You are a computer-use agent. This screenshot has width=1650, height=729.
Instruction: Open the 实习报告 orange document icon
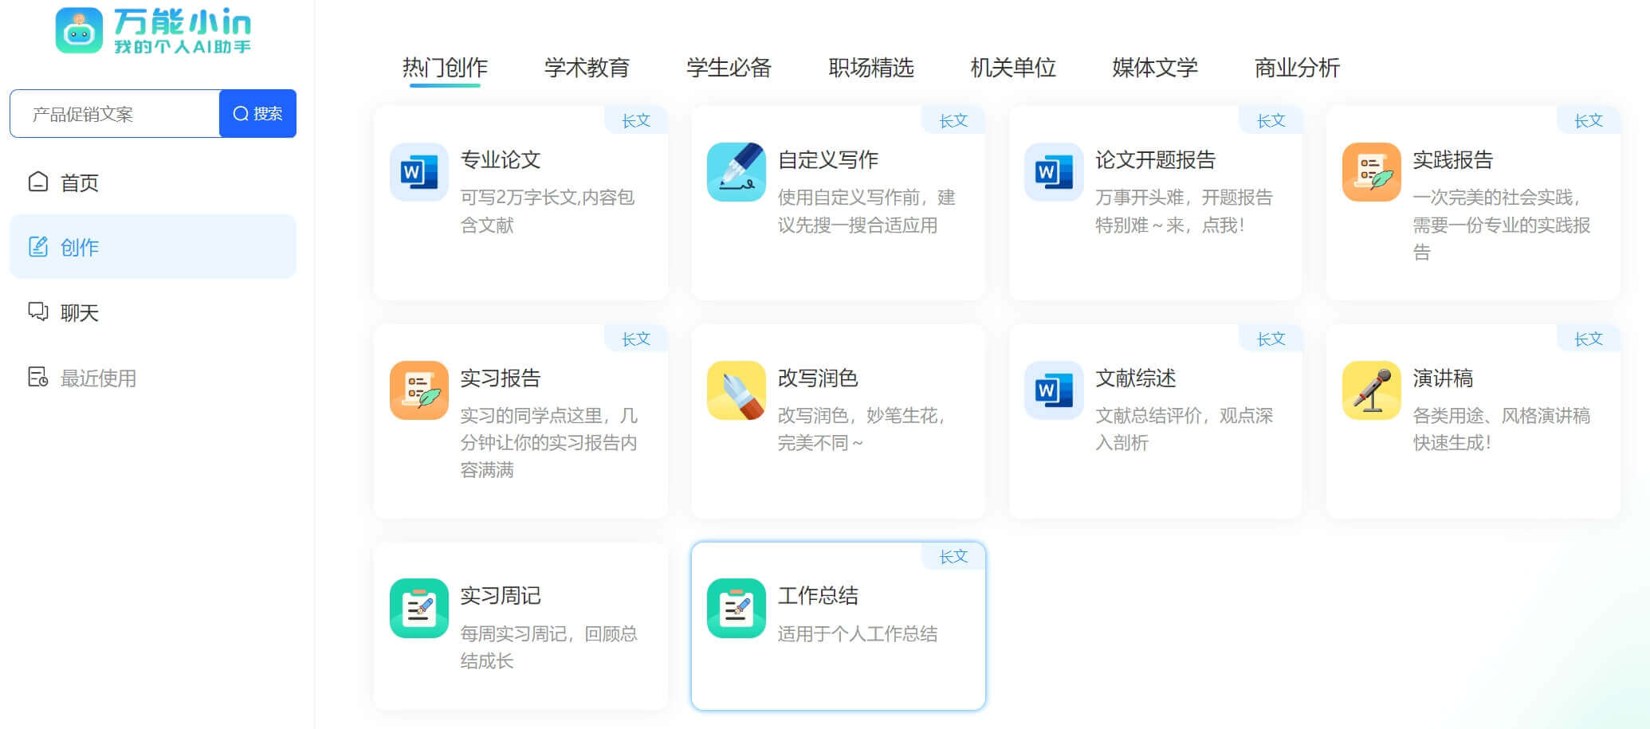418,390
